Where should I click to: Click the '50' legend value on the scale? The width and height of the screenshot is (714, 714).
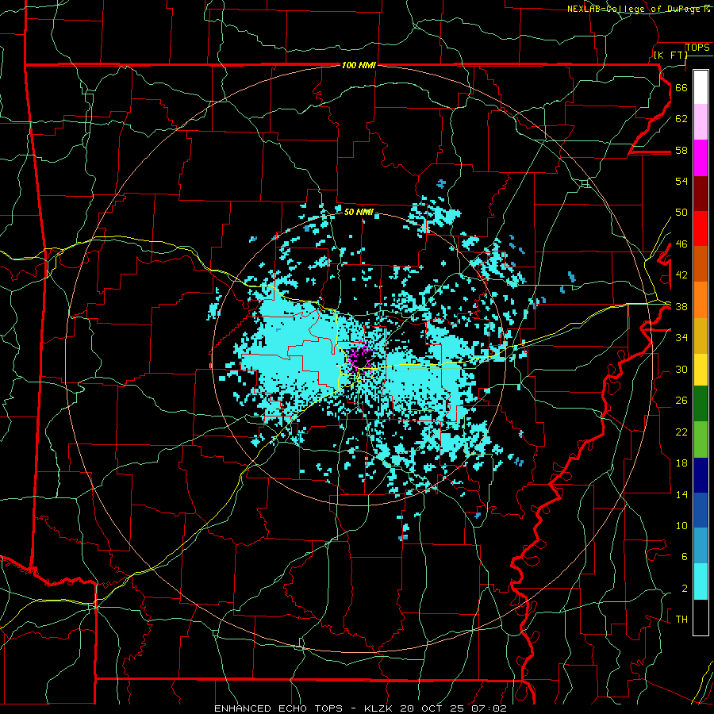coord(681,212)
